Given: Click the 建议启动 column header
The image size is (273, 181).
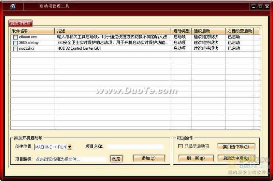Looking at the screenshot, I should pyautogui.click(x=208, y=31).
